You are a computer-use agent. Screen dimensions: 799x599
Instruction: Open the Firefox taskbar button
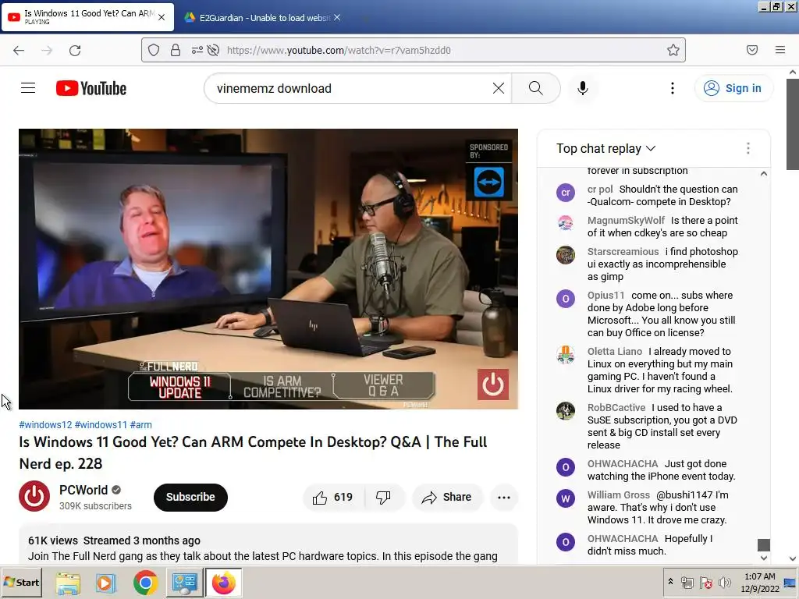pyautogui.click(x=224, y=583)
